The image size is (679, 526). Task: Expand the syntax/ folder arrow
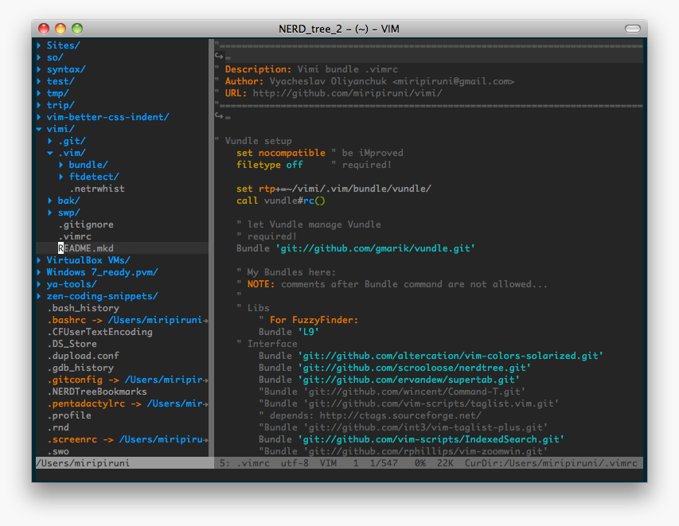tap(39, 69)
